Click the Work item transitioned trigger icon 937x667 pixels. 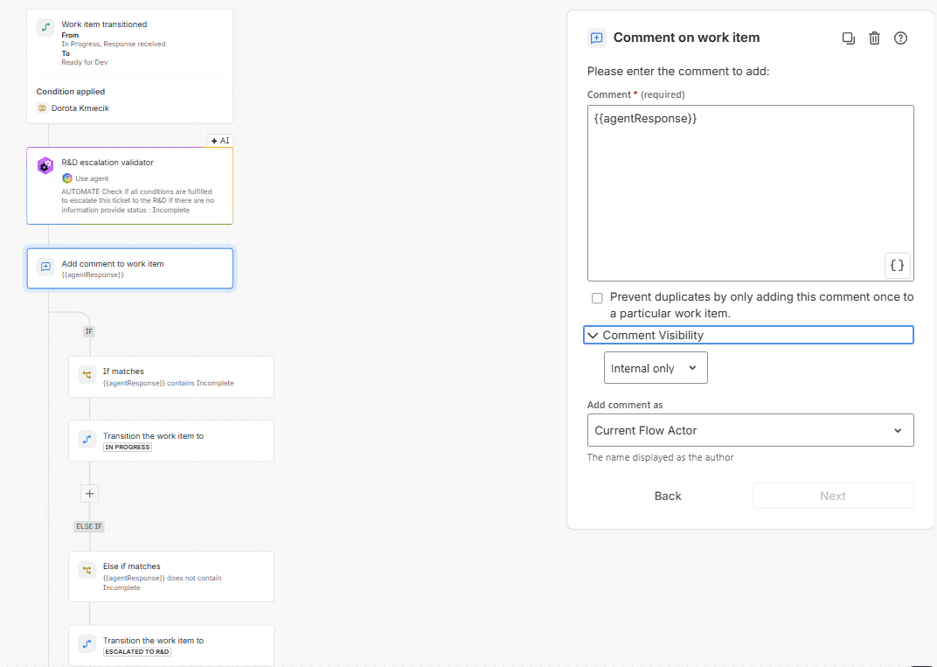tap(45, 27)
